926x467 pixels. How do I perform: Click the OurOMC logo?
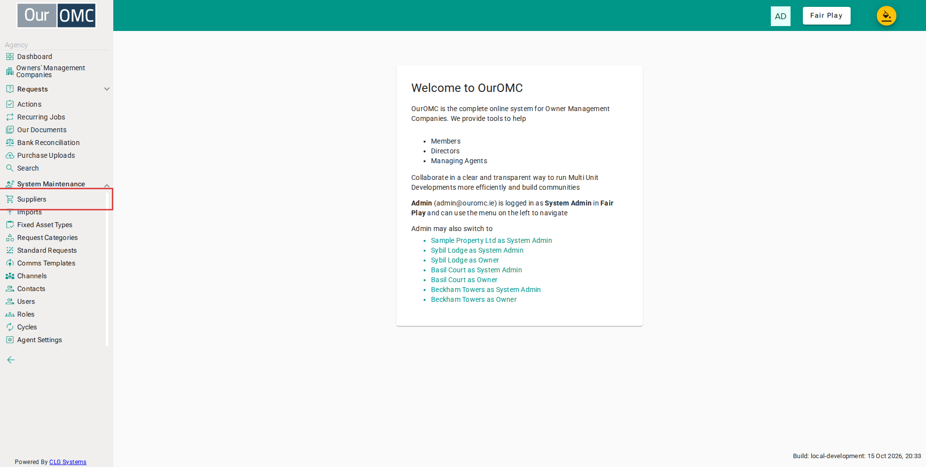[x=57, y=15]
